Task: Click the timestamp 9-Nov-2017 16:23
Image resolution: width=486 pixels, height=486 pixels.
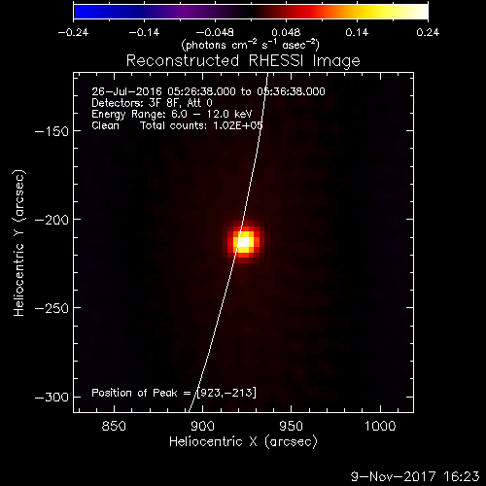Action: 415,476
